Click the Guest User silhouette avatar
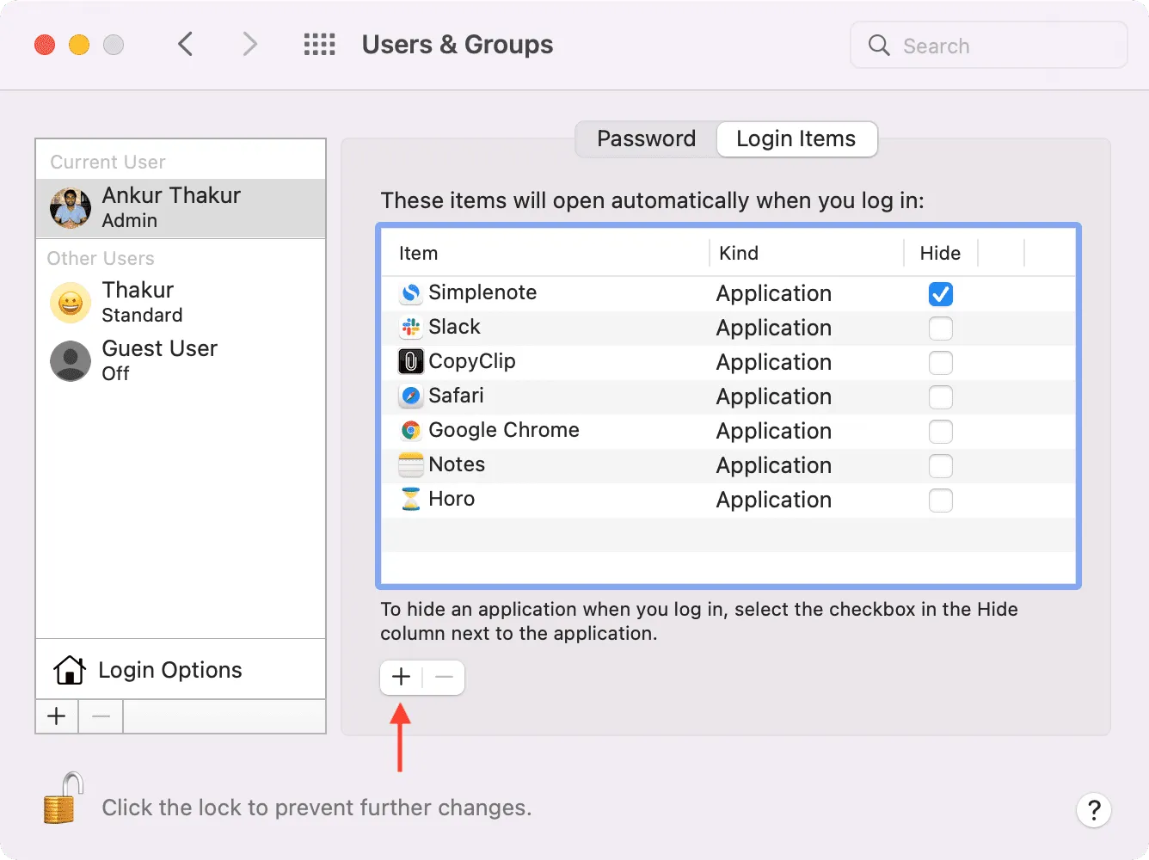1149x860 pixels. (x=71, y=361)
